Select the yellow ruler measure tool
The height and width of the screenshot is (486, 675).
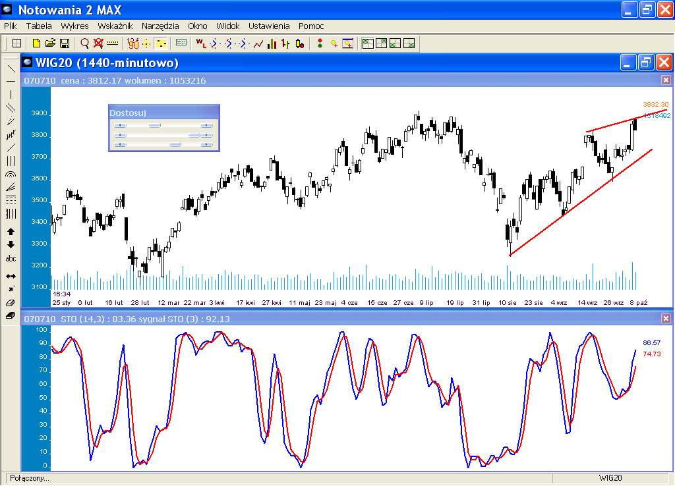coord(112,43)
